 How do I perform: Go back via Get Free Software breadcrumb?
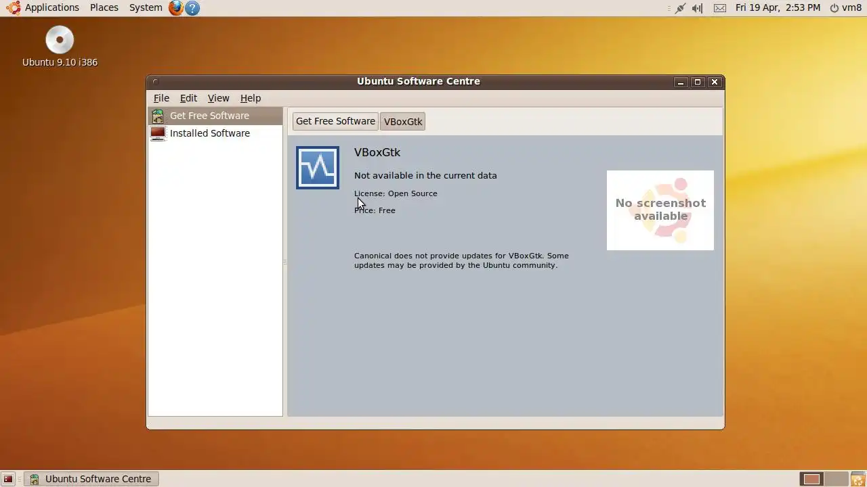(335, 121)
